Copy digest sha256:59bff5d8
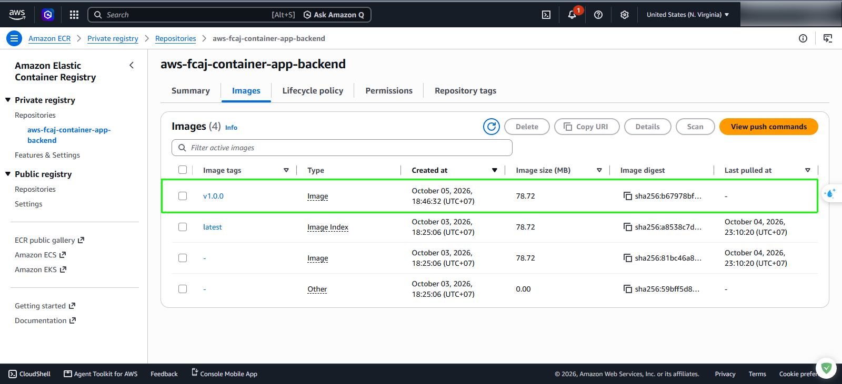842x384 pixels. coord(628,289)
